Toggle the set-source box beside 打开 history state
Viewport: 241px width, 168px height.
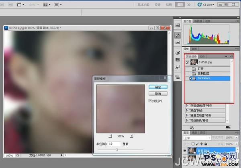[x=188, y=69]
